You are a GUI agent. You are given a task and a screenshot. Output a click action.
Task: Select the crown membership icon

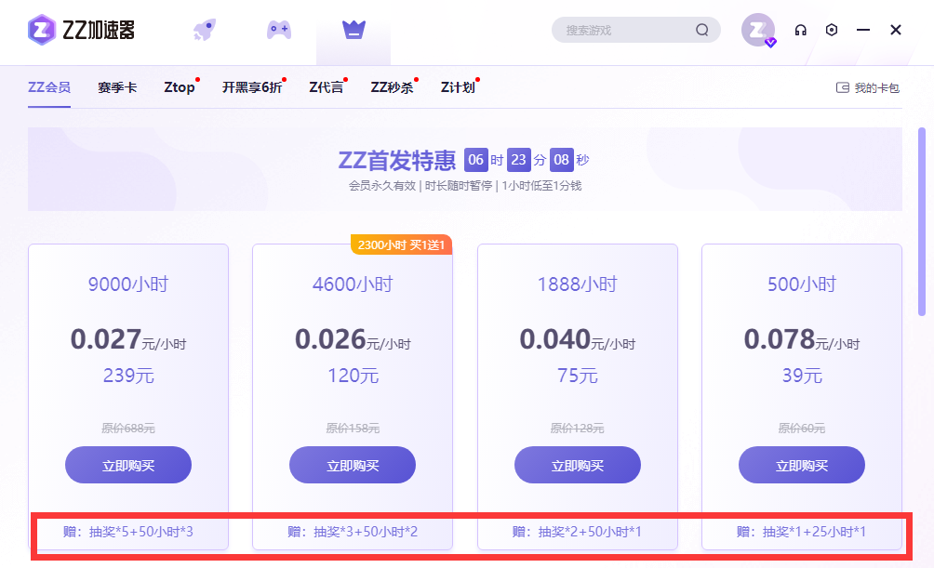354,29
